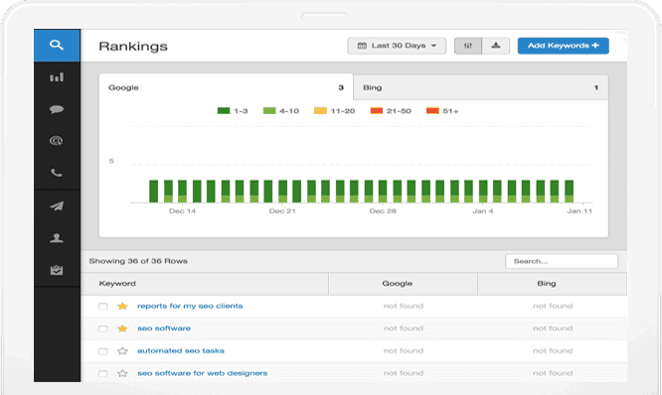Open the paper plane sidebar icon

pyautogui.click(x=57, y=205)
